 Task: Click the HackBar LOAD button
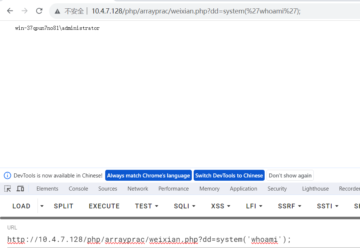(21, 206)
